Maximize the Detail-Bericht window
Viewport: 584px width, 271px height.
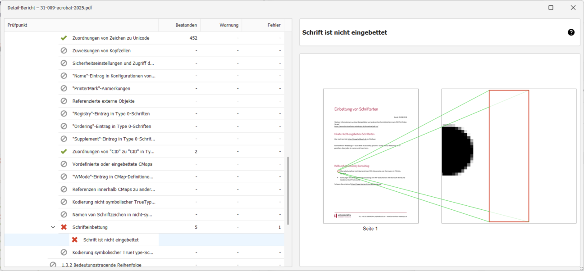pyautogui.click(x=551, y=8)
